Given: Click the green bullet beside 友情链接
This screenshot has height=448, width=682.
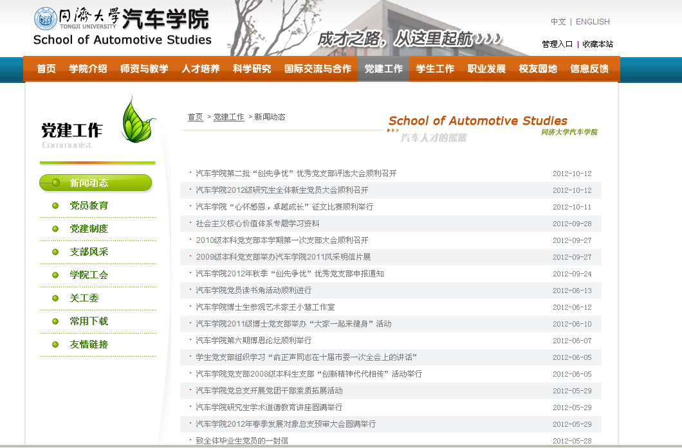Looking at the screenshot, I should (55, 345).
